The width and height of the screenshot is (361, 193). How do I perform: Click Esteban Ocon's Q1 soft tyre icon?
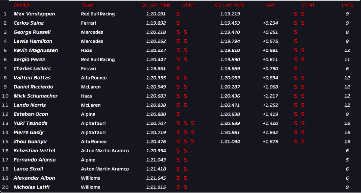click(178, 114)
